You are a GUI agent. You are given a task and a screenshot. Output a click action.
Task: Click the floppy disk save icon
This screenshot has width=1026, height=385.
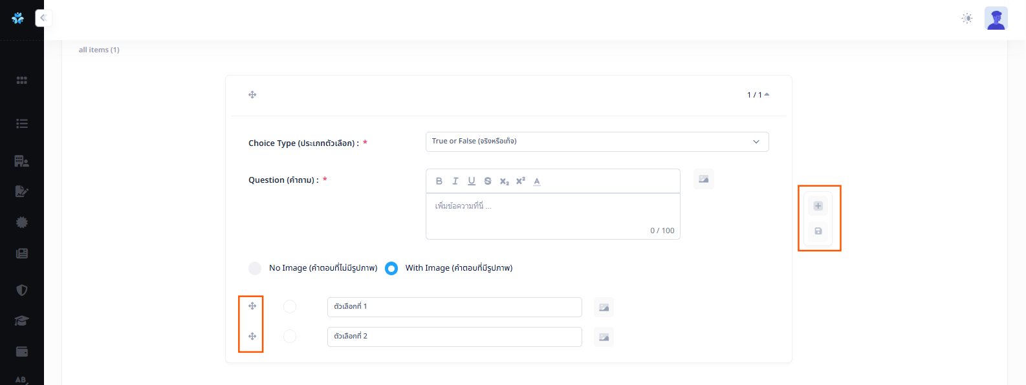(x=818, y=231)
